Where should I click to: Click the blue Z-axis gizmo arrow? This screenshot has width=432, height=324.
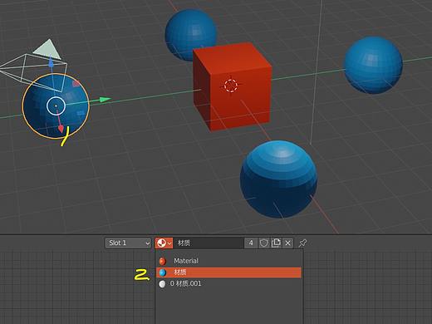[51, 61]
